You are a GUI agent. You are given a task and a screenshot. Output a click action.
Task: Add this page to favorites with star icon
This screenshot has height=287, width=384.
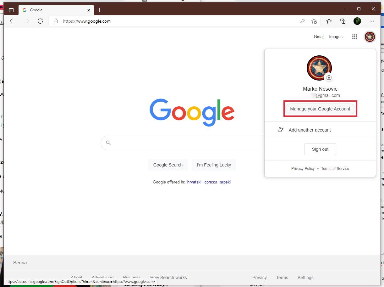(x=314, y=21)
